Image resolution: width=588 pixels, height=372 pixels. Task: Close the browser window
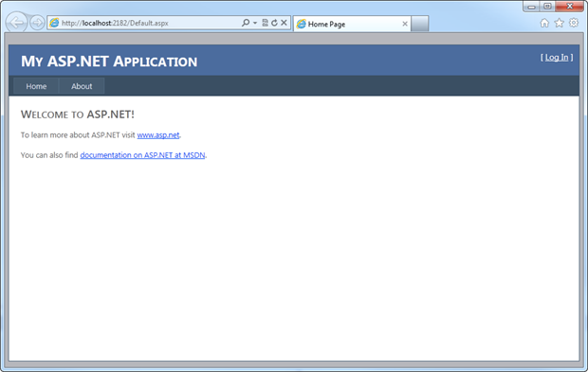click(x=570, y=7)
